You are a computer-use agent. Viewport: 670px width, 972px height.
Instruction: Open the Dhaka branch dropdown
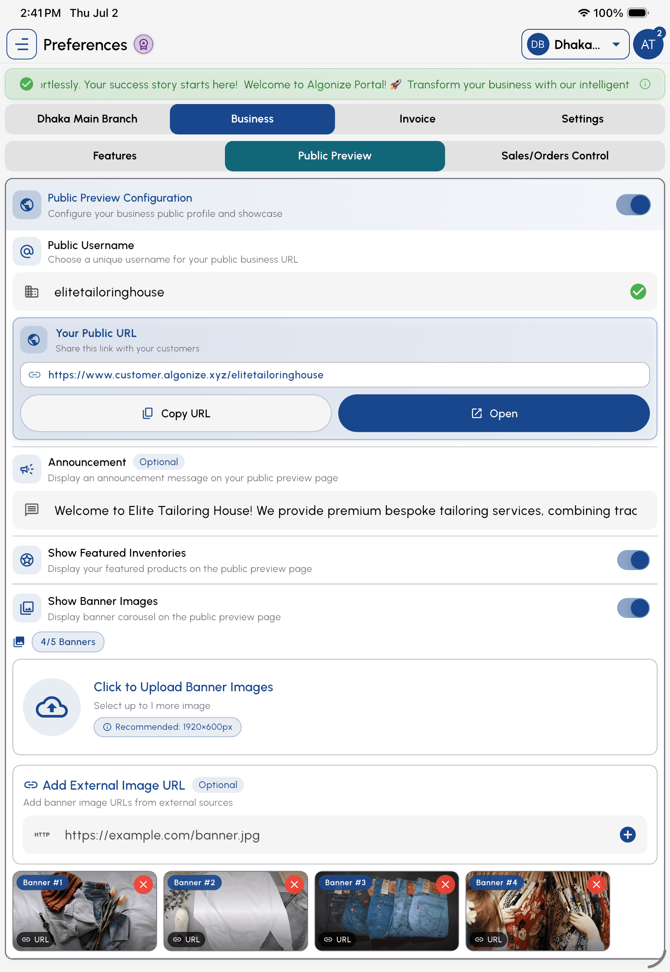[575, 44]
